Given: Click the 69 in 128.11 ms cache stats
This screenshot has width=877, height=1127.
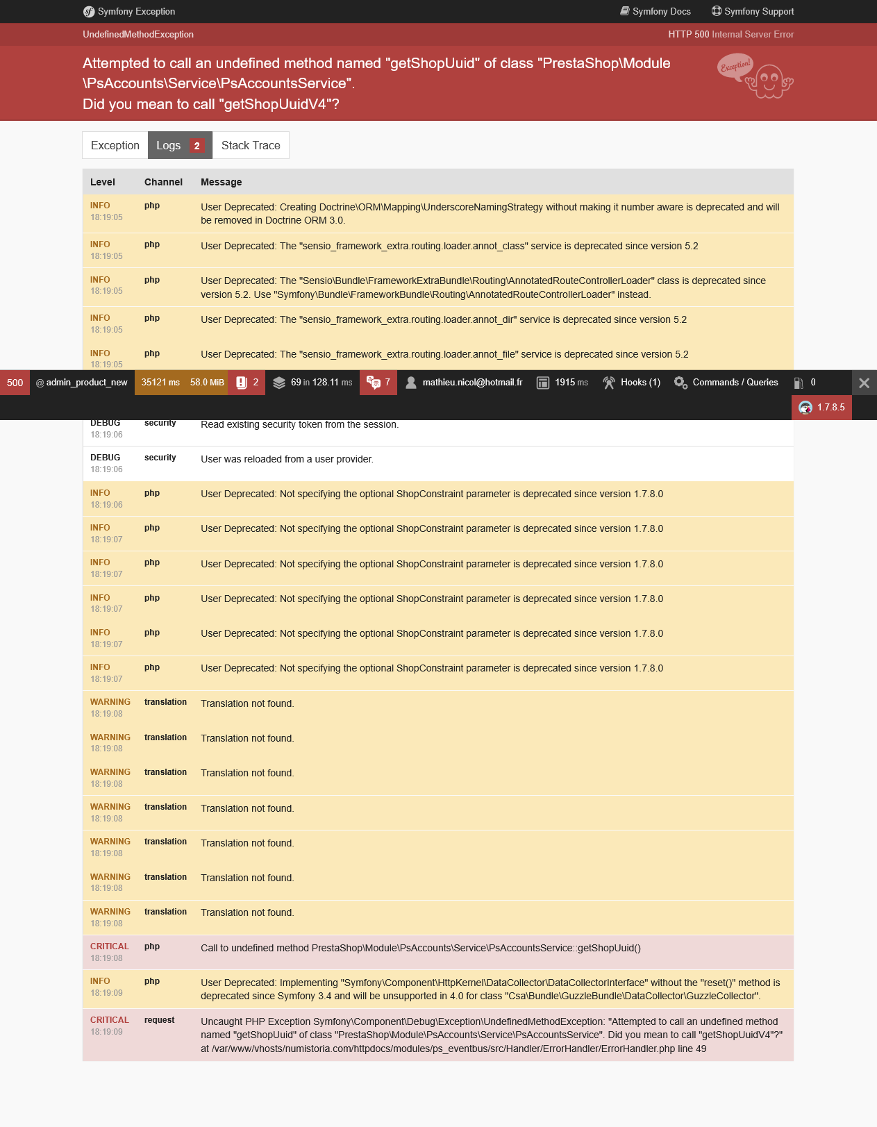Looking at the screenshot, I should click(321, 383).
